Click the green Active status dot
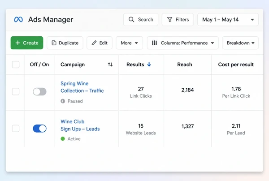 [63, 139]
